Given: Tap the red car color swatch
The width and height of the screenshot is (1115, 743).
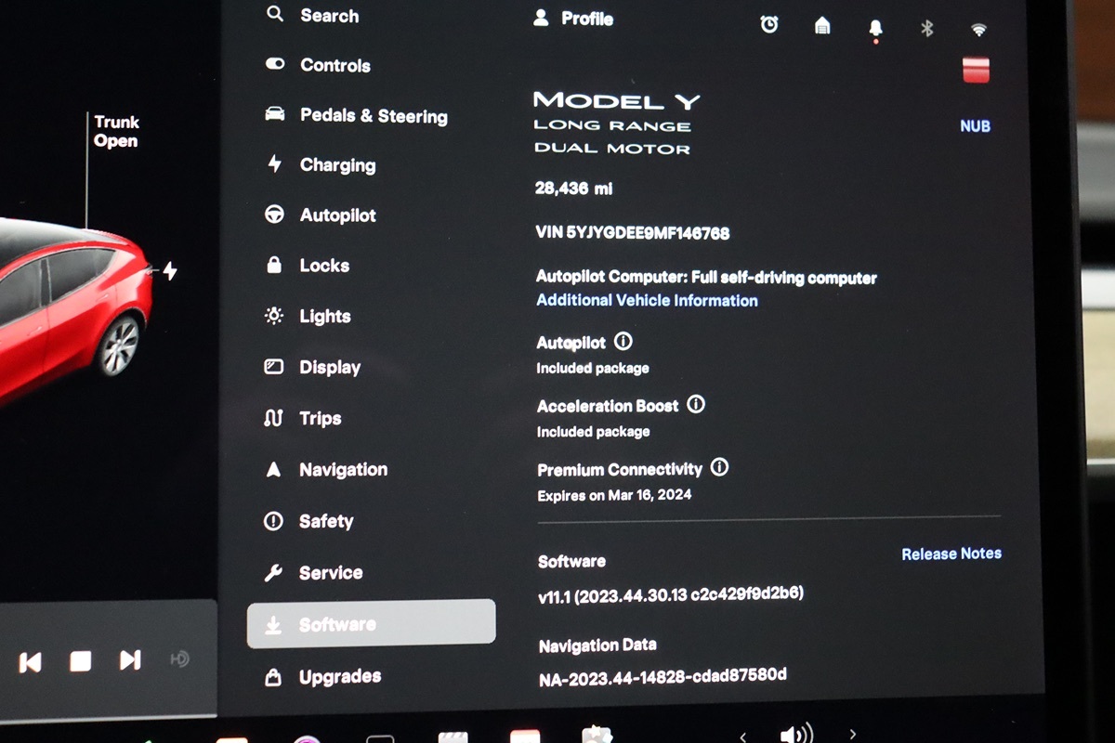Looking at the screenshot, I should [x=976, y=70].
